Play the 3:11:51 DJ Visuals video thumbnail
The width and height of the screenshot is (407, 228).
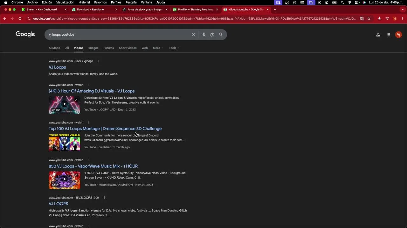click(x=64, y=105)
